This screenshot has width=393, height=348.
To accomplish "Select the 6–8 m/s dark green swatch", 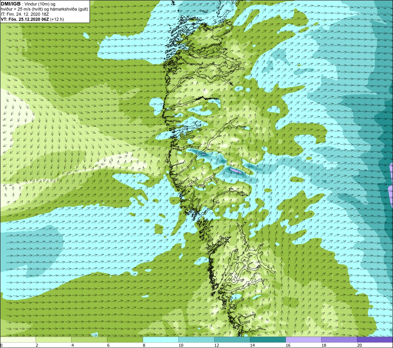I will pyautogui.click(x=125, y=340).
